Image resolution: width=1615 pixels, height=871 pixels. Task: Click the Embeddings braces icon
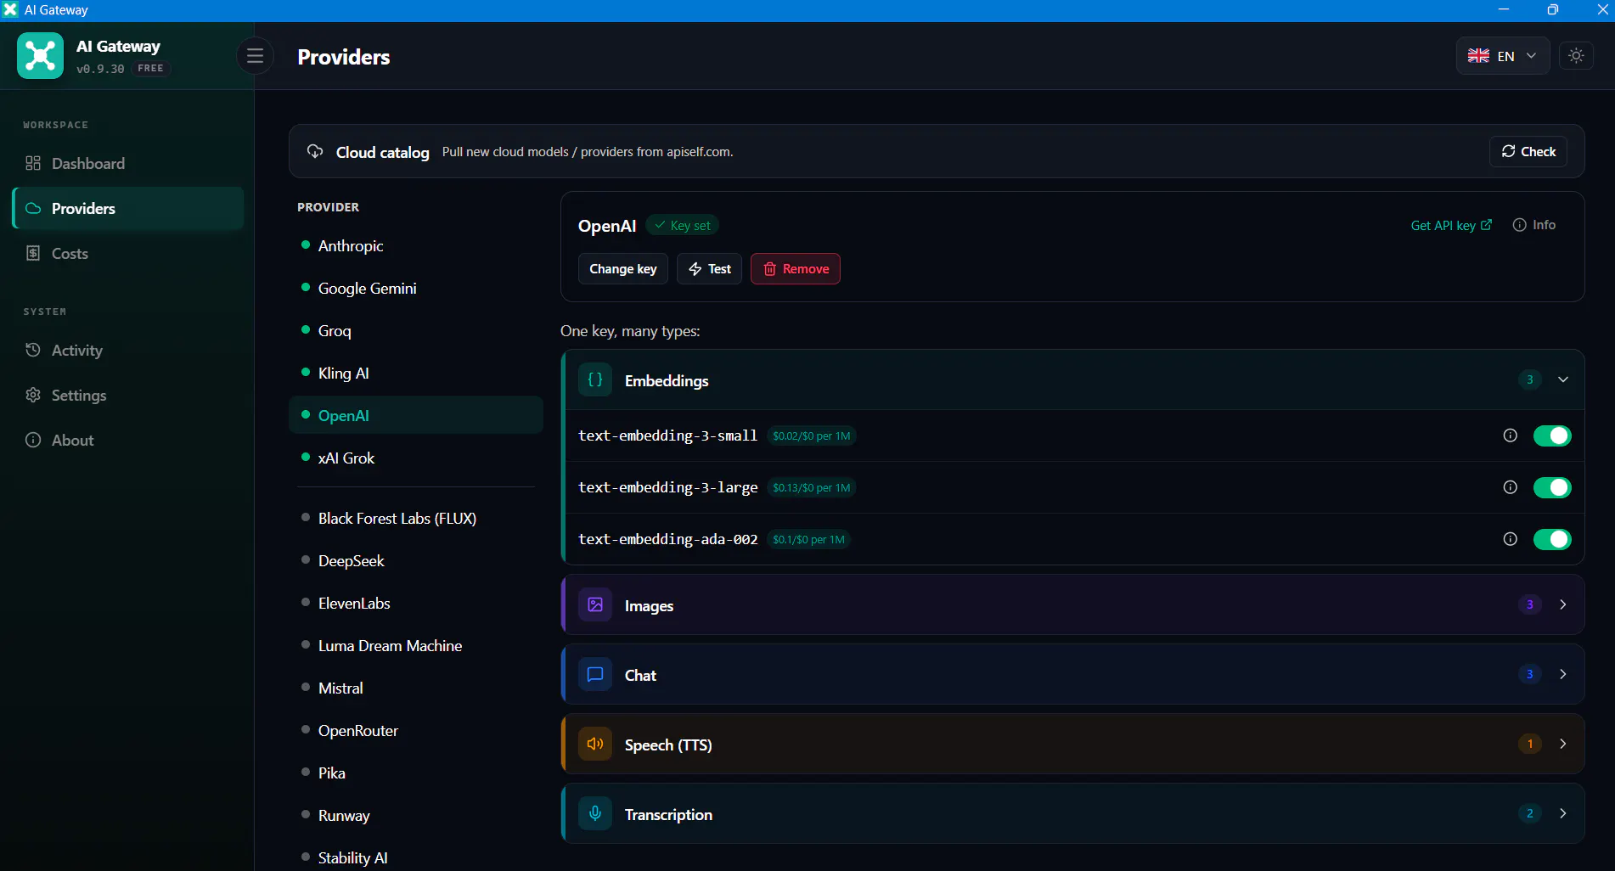[x=595, y=380]
